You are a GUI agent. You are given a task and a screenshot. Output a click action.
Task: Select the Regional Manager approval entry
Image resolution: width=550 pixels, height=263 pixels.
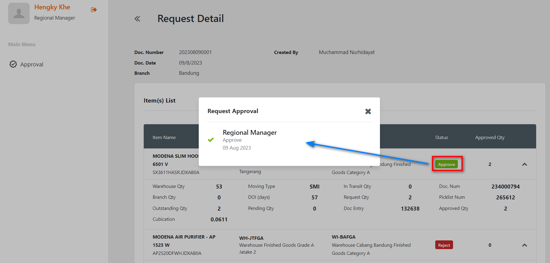coord(249,133)
